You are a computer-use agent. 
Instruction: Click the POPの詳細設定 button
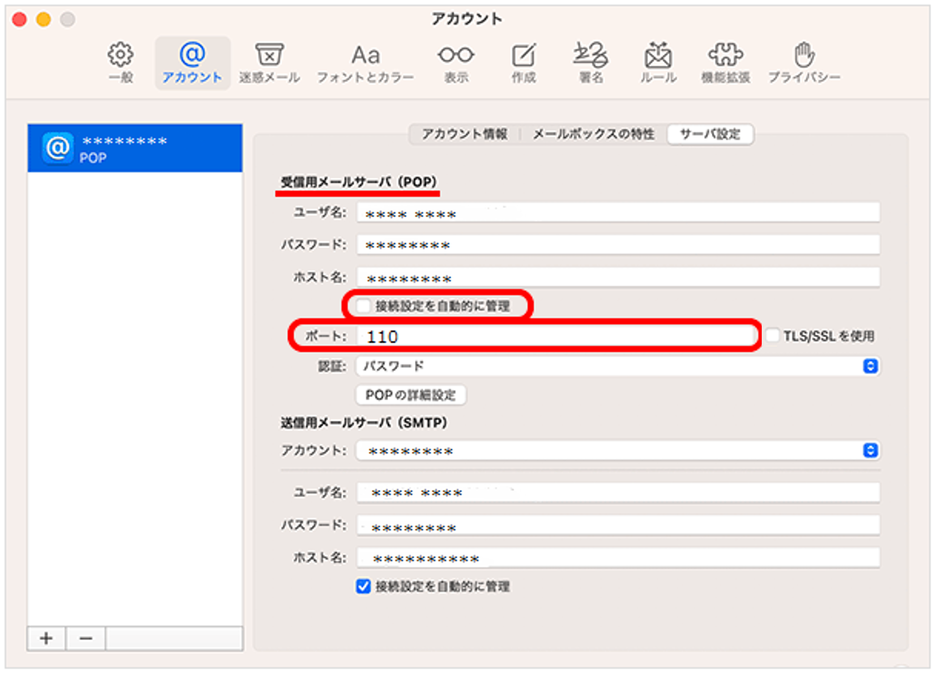[x=410, y=395]
